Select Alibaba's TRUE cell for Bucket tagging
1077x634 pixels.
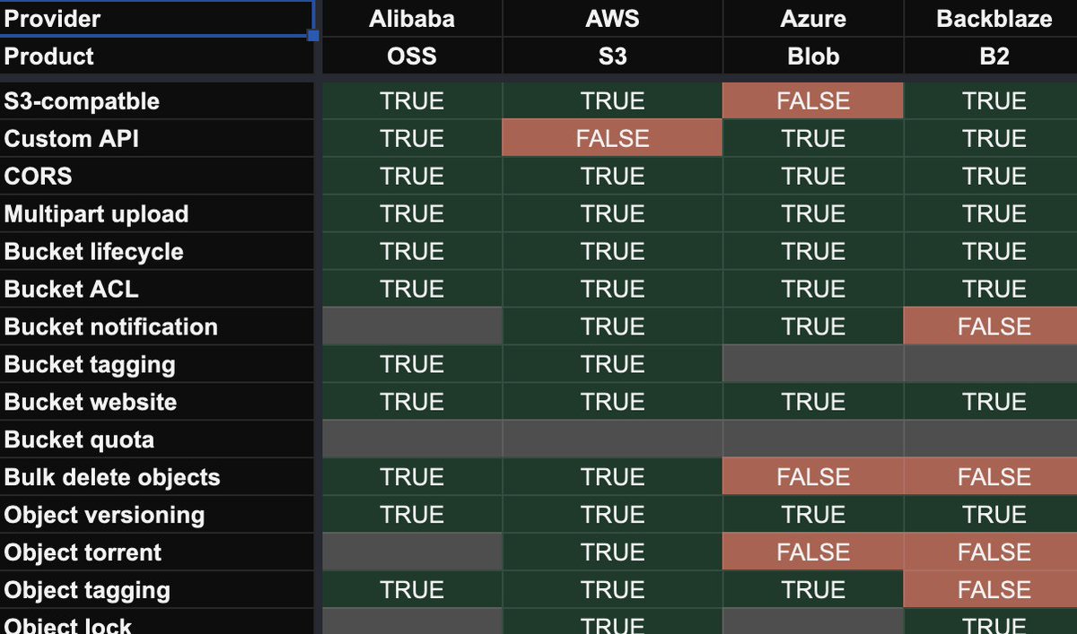pyautogui.click(x=412, y=364)
